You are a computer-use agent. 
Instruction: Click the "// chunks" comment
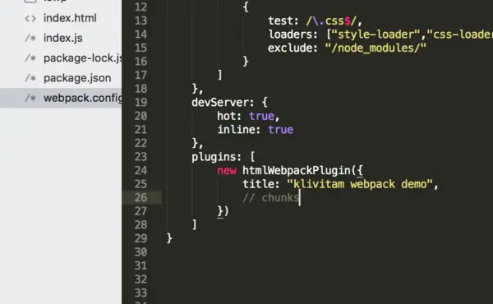click(270, 198)
